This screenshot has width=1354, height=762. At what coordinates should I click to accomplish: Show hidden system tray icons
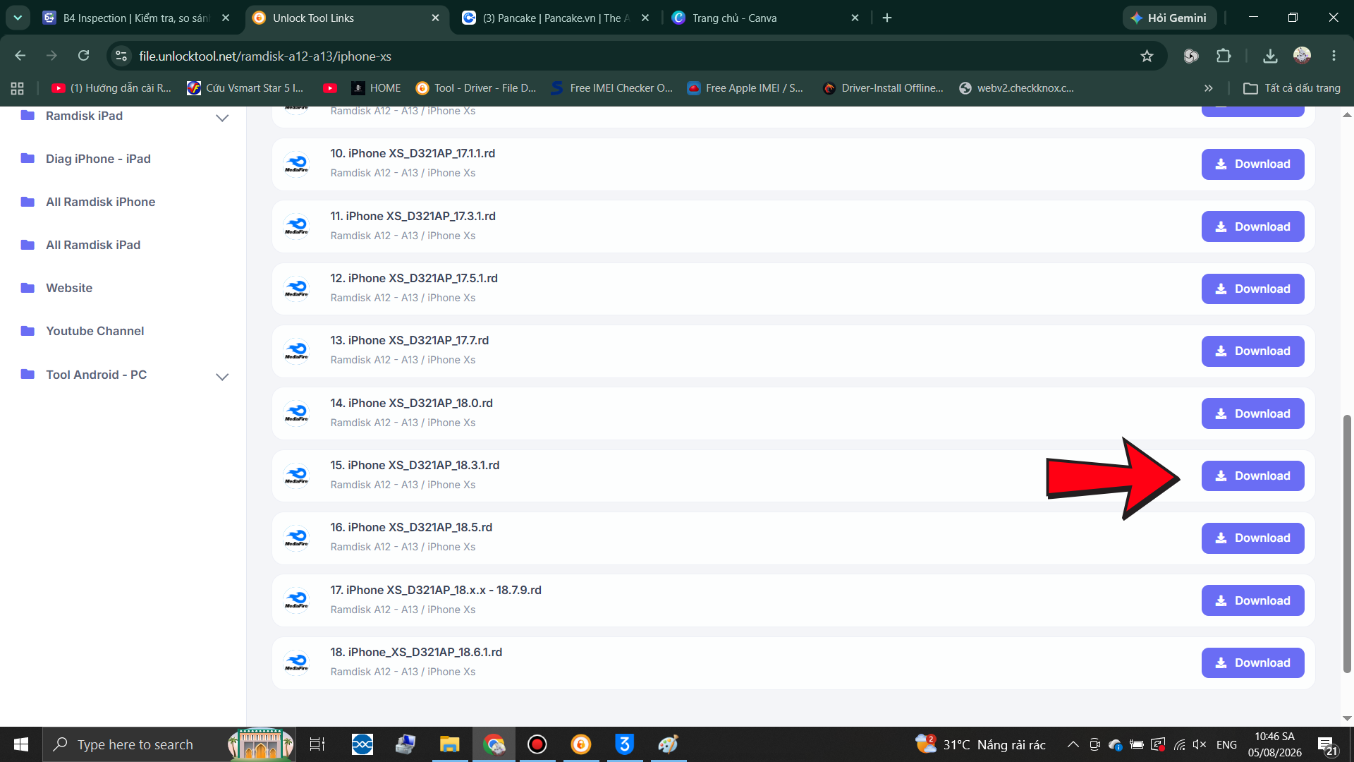coord(1073,744)
